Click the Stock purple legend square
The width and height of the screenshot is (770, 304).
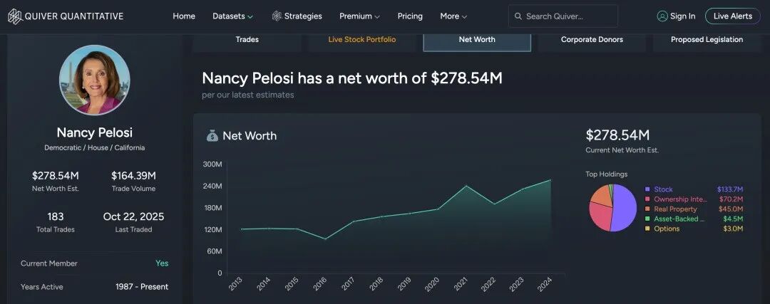coord(647,189)
